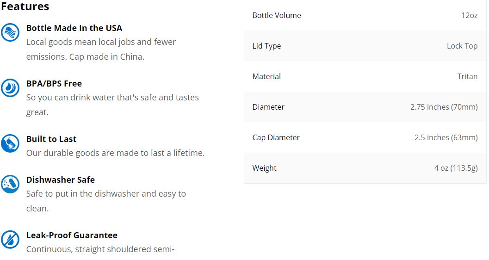Click the Features section title
The image size is (489, 260).
tap(25, 6)
